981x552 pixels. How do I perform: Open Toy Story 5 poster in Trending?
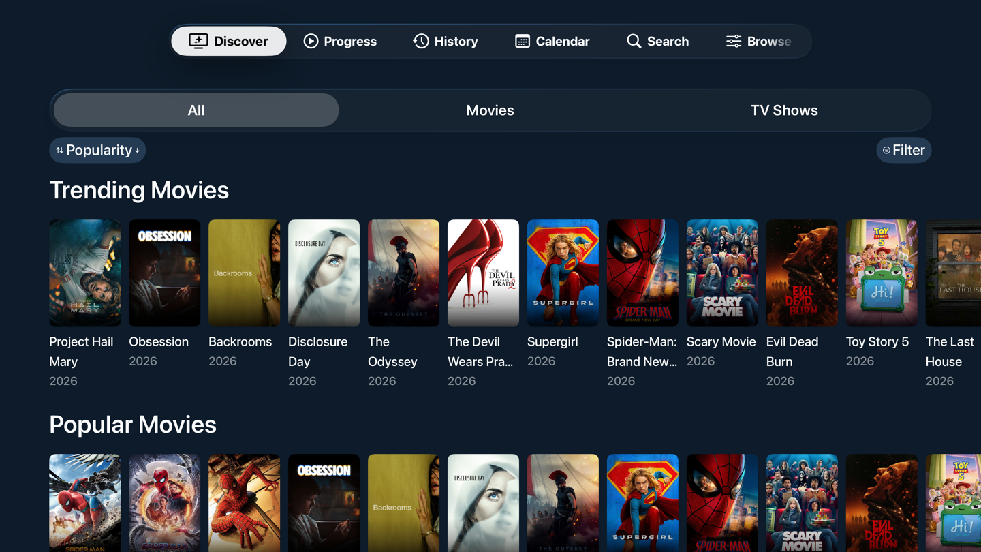pyautogui.click(x=882, y=273)
